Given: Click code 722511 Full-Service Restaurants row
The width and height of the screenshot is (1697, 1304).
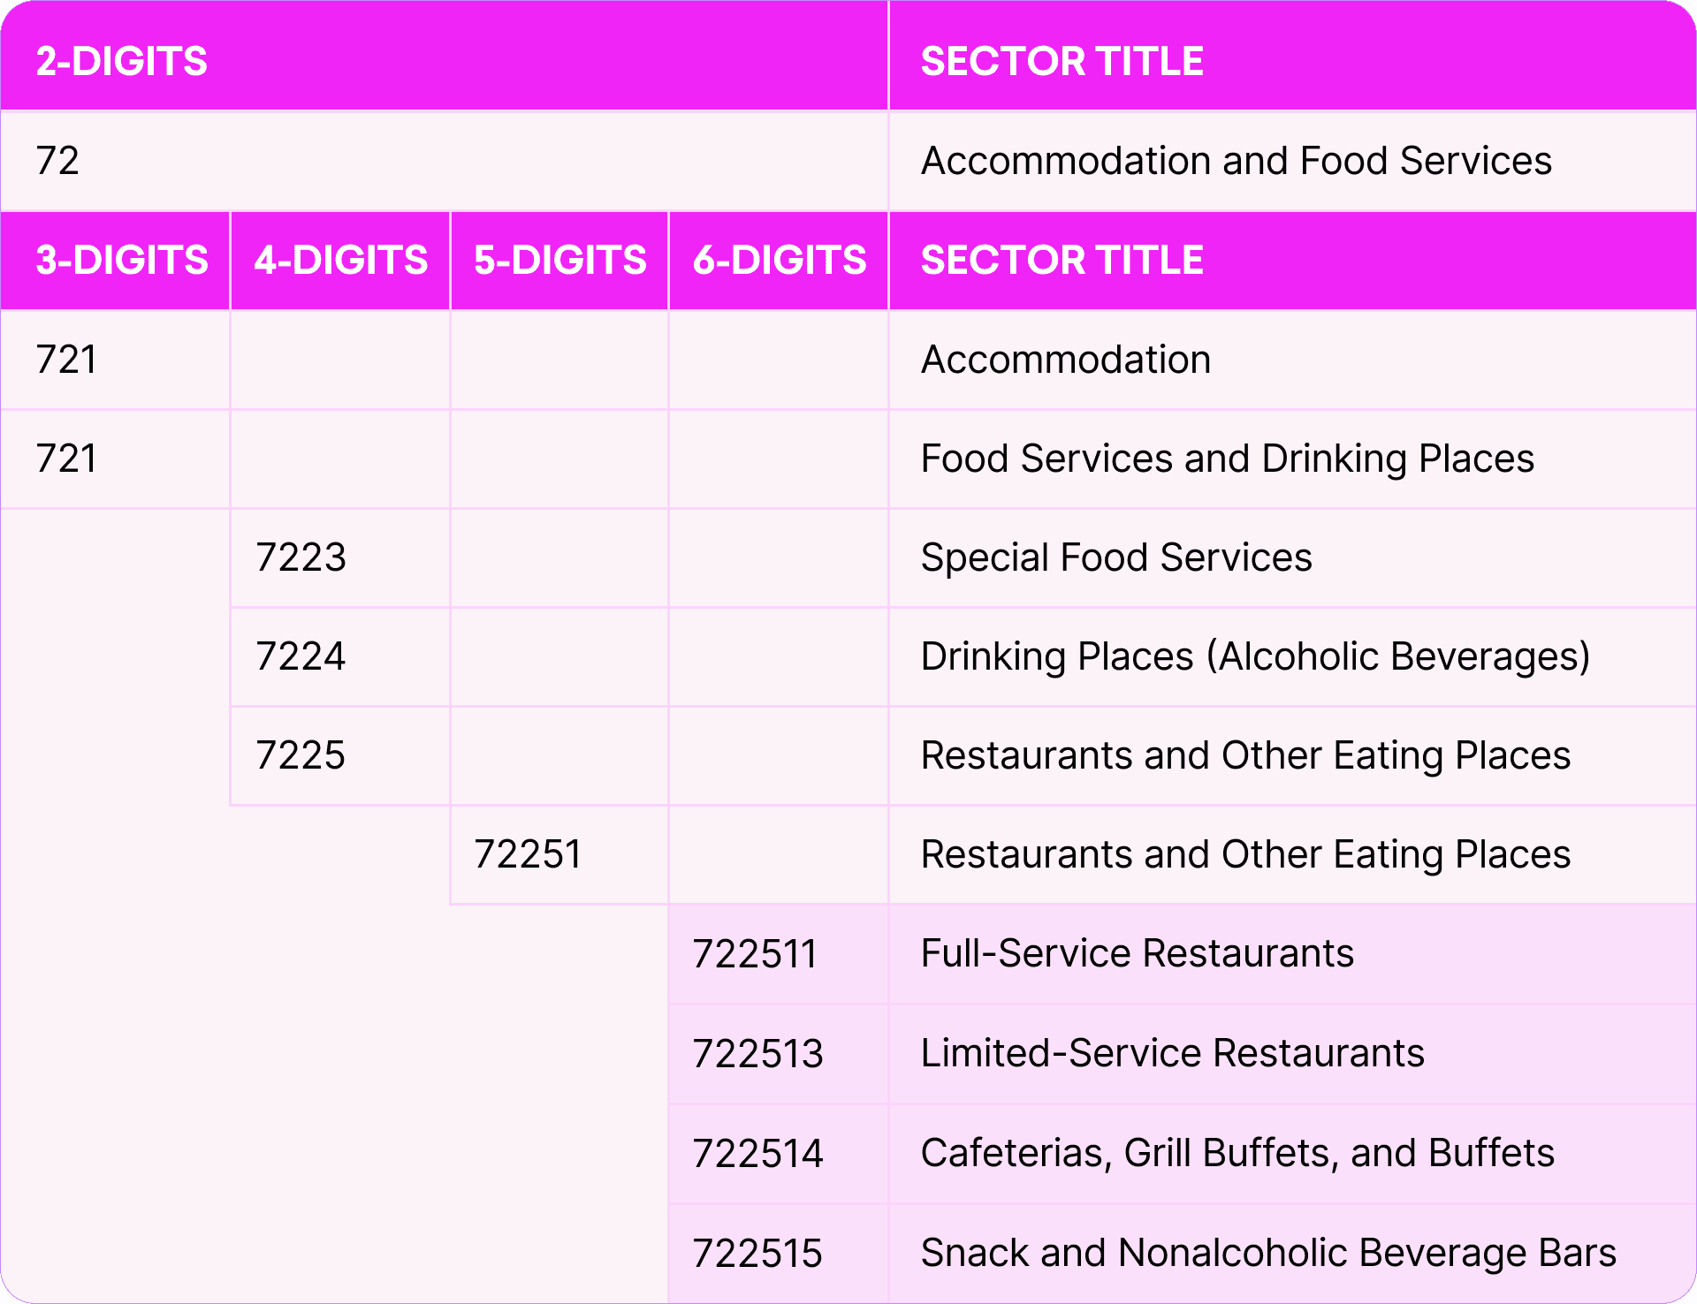Looking at the screenshot, I should 756,954.
